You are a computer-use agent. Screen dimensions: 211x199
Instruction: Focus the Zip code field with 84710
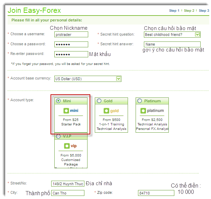[x=156, y=193]
